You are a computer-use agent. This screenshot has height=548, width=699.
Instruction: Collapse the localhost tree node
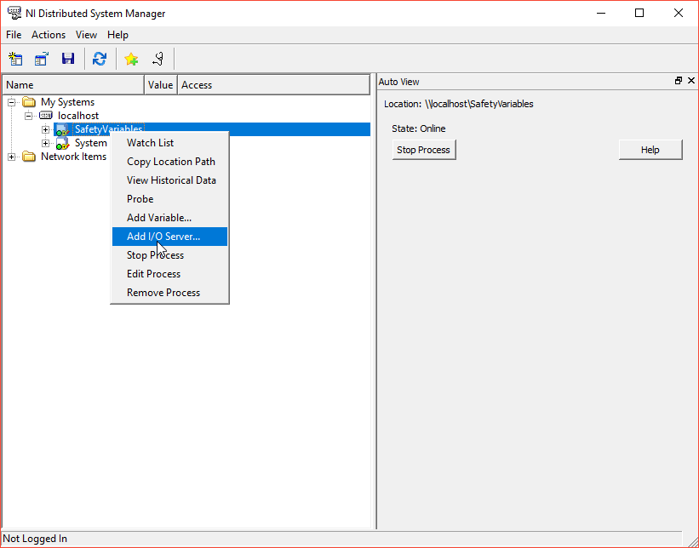(x=29, y=116)
